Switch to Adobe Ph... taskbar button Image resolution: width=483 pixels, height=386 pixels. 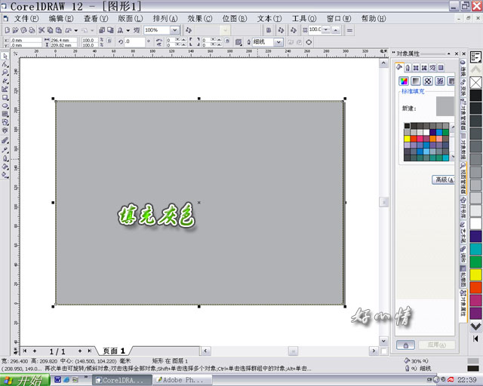click(x=183, y=381)
